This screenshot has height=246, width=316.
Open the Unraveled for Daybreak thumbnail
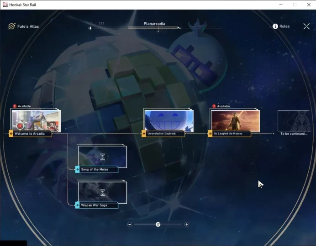pyautogui.click(x=169, y=121)
